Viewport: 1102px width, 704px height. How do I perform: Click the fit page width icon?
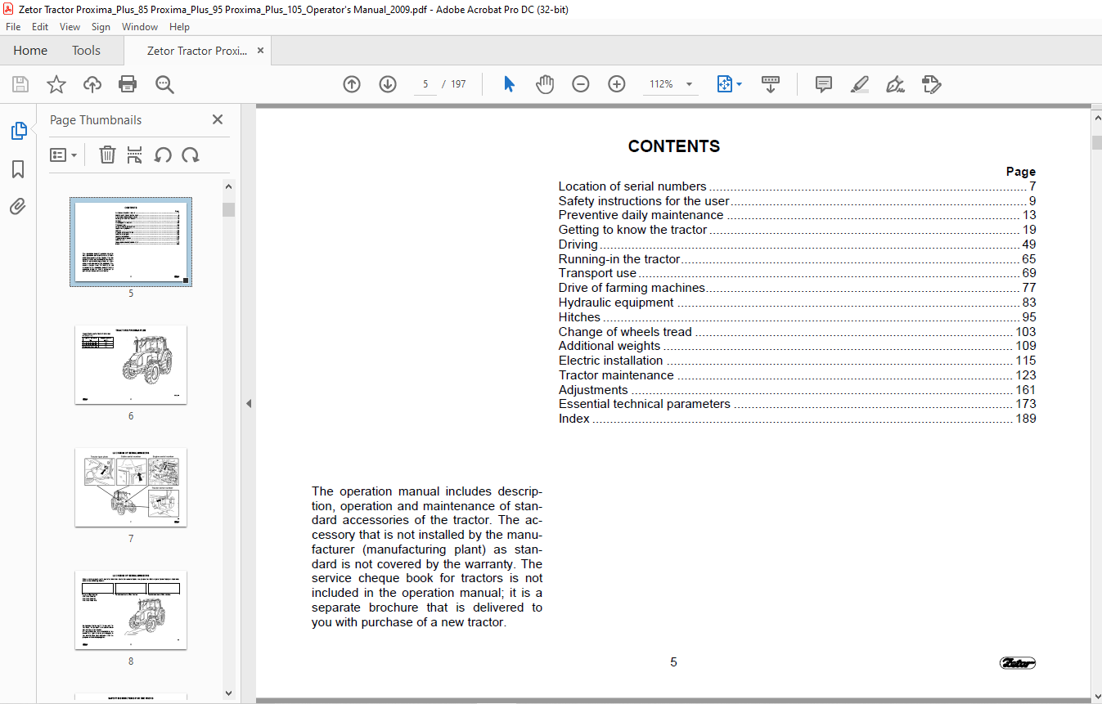(724, 84)
